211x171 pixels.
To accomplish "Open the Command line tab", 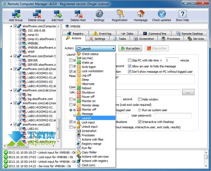I will [155, 33].
